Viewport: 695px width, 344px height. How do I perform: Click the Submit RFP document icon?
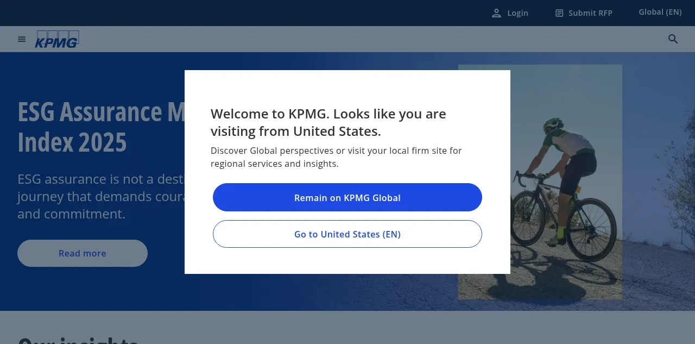[x=559, y=13]
